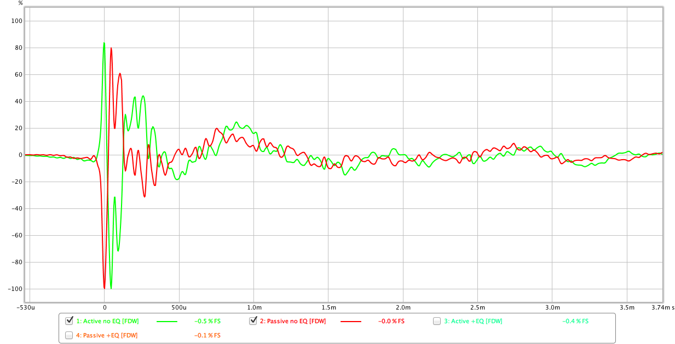Image resolution: width=675 pixels, height=344 pixels.
Task: Click the 500u time axis label
Action: click(x=179, y=308)
